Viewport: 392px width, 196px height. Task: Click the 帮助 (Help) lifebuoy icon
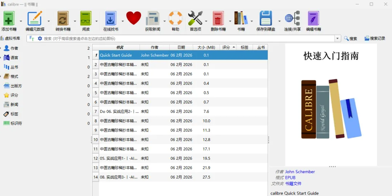(176, 18)
